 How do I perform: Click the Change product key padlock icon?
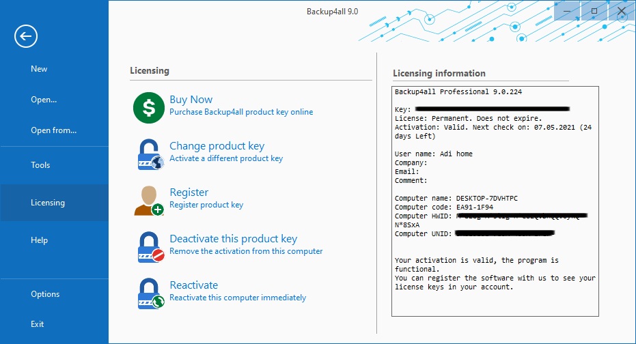click(150, 154)
